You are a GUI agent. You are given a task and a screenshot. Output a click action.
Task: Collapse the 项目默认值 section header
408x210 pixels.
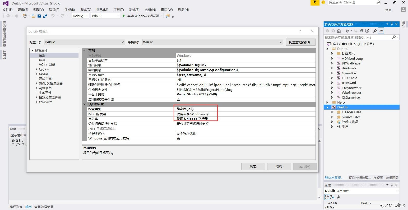(85, 104)
